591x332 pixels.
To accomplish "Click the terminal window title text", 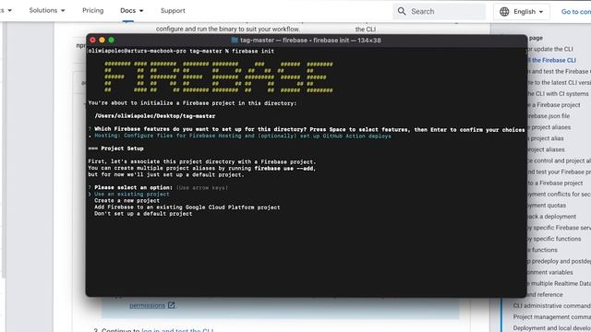I will click(x=310, y=41).
